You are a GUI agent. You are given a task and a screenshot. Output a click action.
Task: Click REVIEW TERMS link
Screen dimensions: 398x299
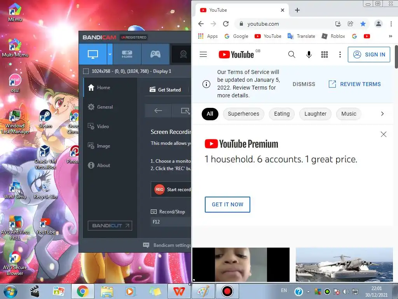pos(354,84)
